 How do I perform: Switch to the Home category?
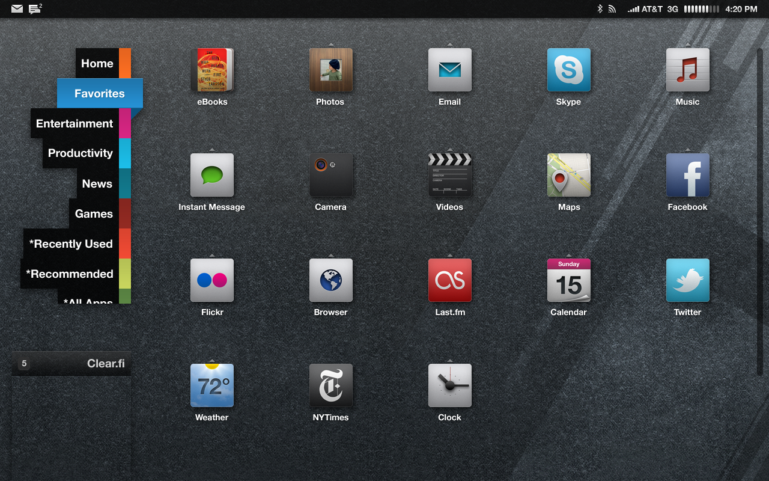coord(103,63)
